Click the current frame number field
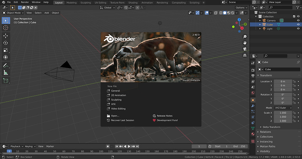 [199, 146]
